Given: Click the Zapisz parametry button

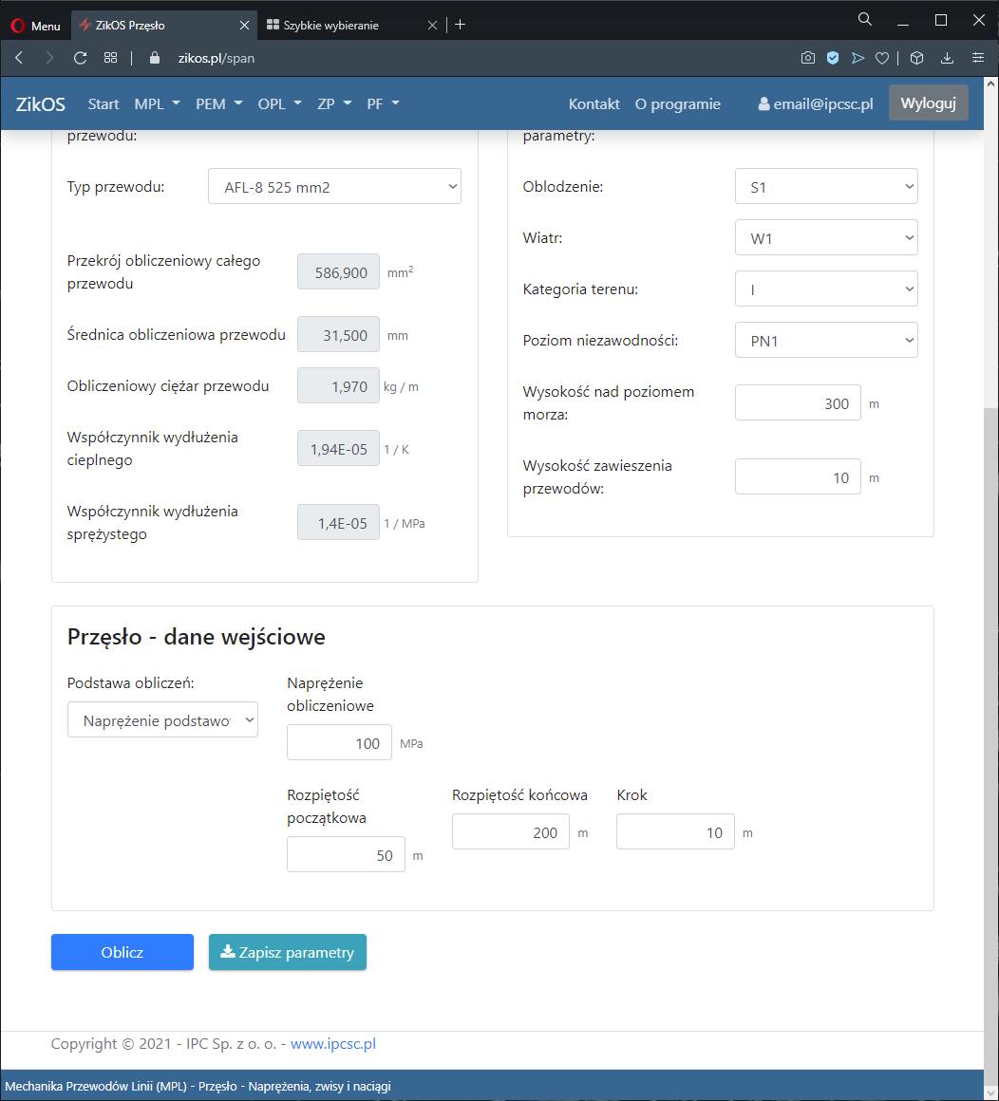Looking at the screenshot, I should pos(287,953).
